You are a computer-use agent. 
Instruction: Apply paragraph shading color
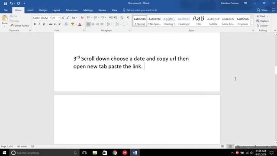(x=117, y=24)
